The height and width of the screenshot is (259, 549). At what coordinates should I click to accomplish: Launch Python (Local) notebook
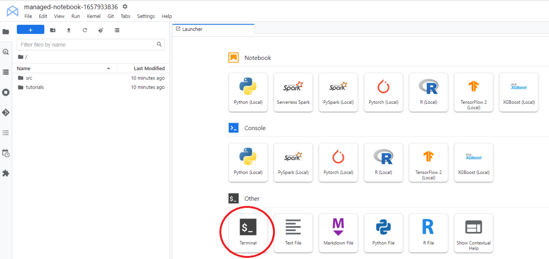point(248,92)
